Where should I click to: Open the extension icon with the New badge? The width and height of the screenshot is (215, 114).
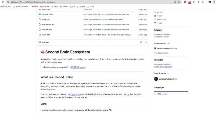point(189,2)
